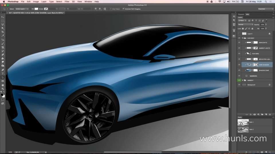Select the Crop tool in the toolbar
This screenshot has width=275, height=154.
3,32
